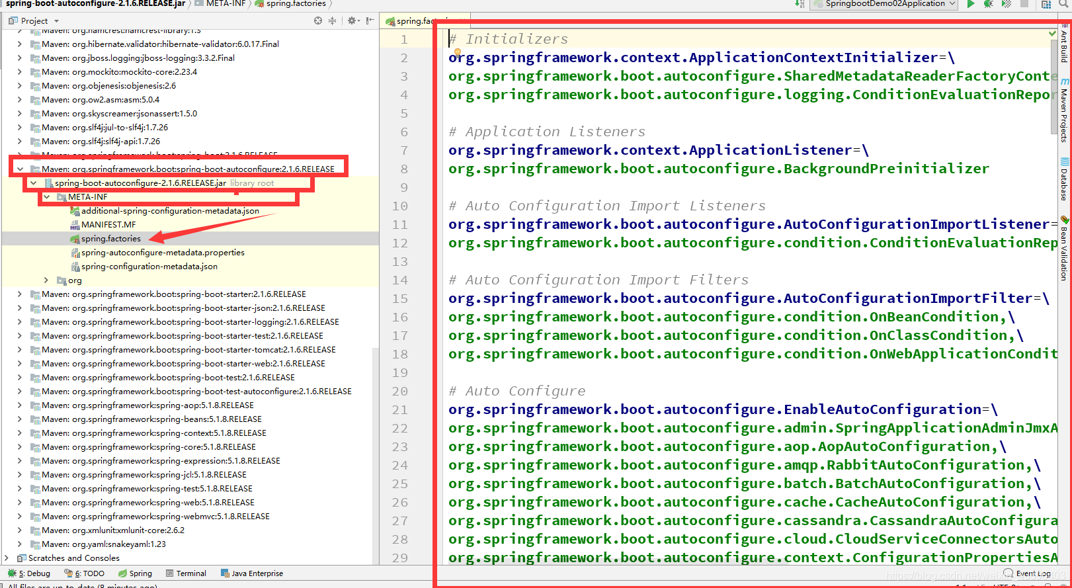Click the green inspection checkmark indicator
The width and height of the screenshot is (1072, 588).
coord(1052,32)
